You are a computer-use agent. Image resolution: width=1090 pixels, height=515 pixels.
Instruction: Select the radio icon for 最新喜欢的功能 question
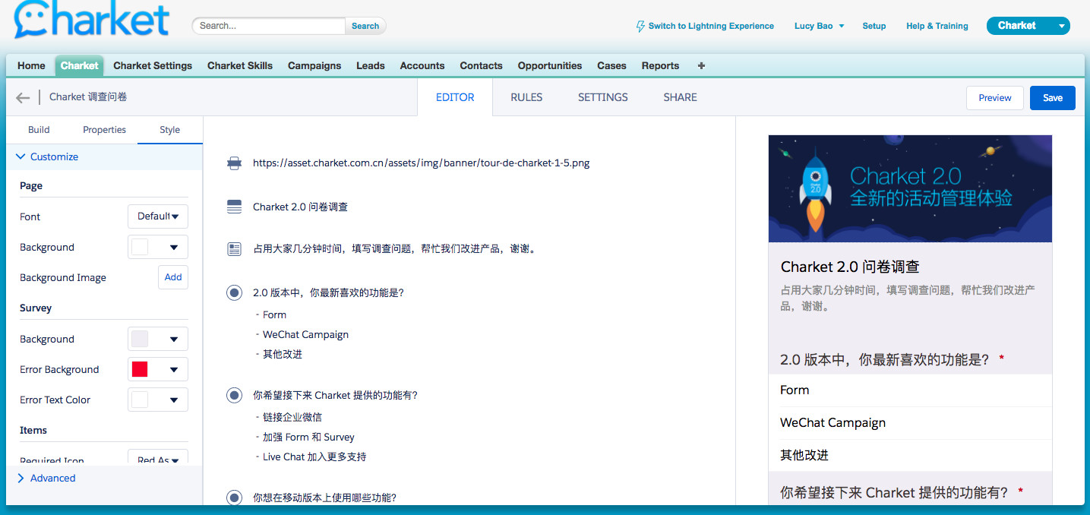235,293
